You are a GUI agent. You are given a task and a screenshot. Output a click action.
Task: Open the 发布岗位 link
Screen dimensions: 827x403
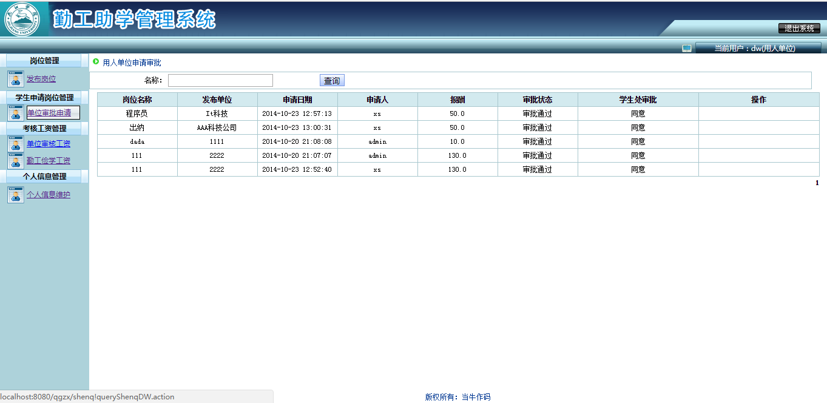click(41, 79)
